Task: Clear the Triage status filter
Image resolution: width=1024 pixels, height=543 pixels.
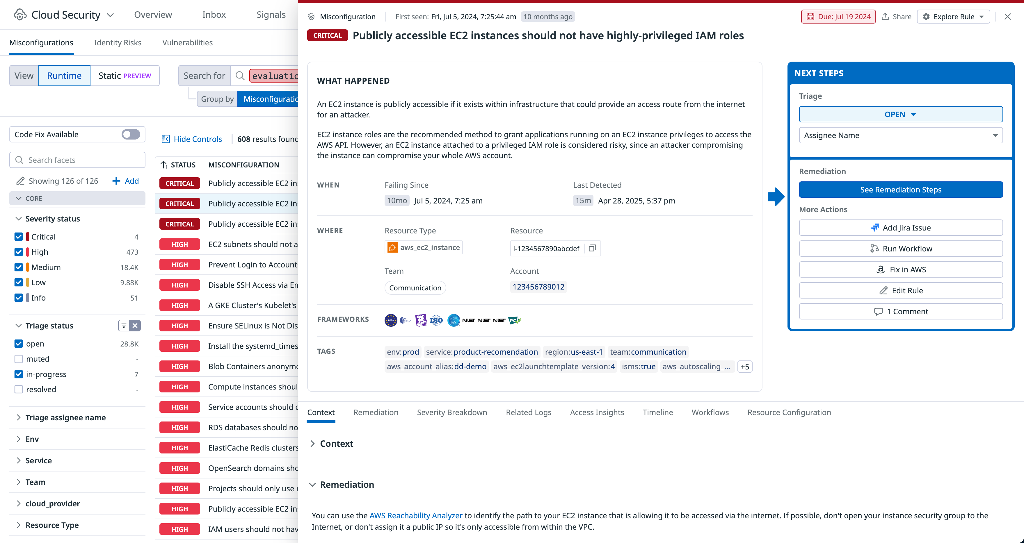Action: [135, 326]
